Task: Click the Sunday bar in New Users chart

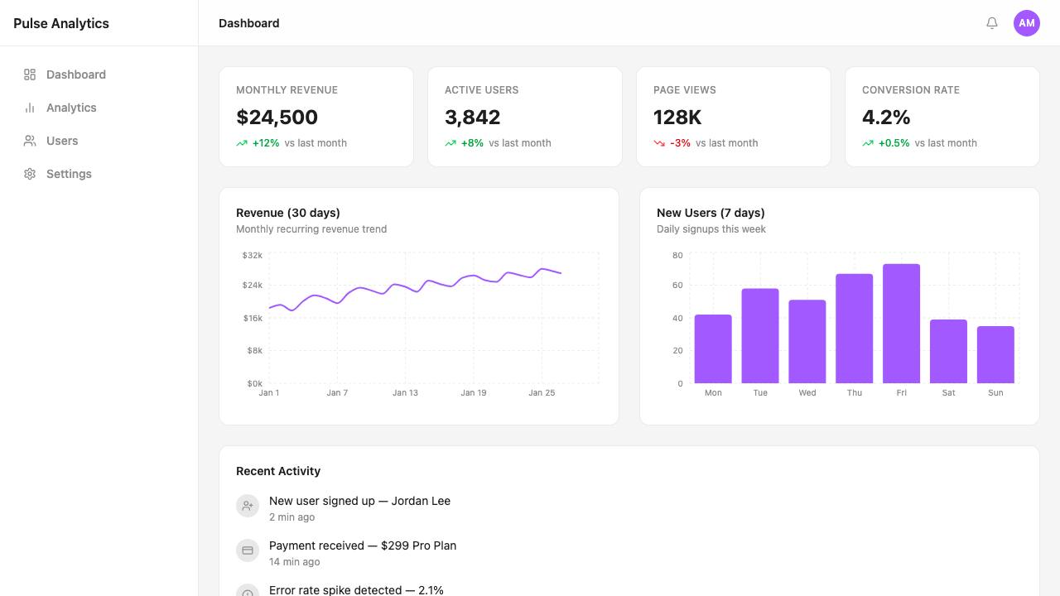Action: (x=995, y=354)
